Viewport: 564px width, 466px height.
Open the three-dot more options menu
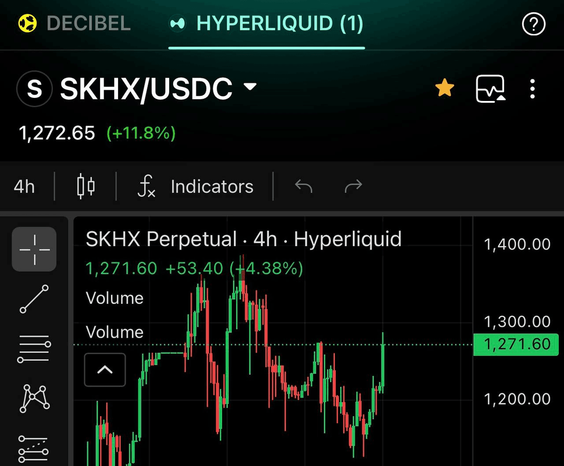[533, 89]
